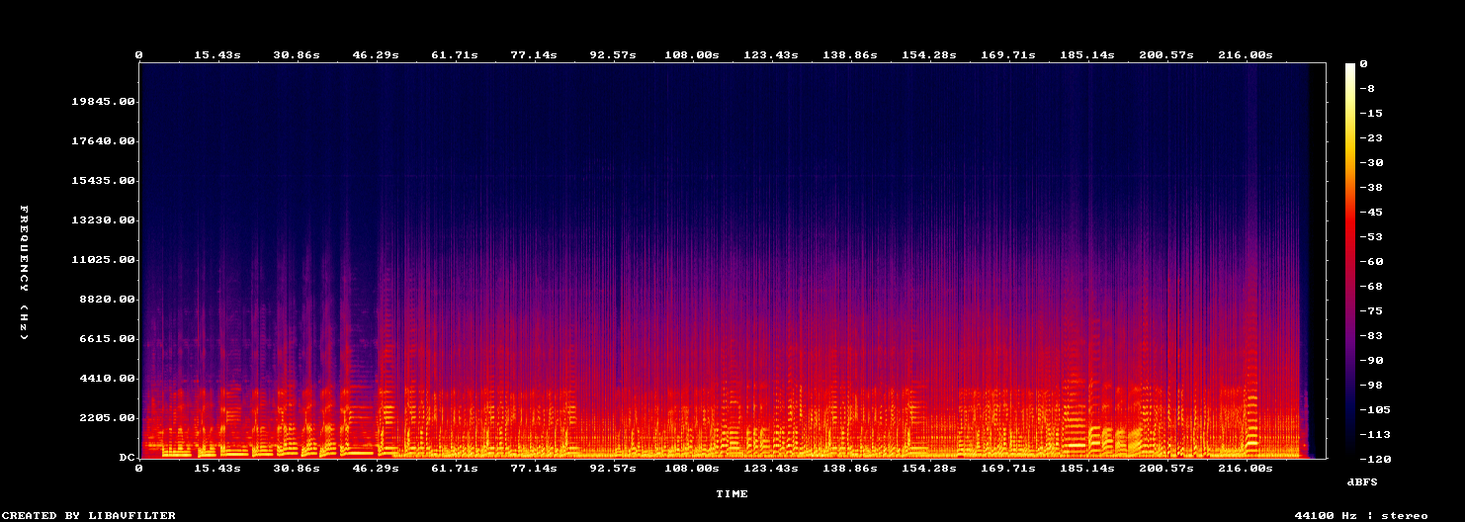Click the CREATED BY LIBAVFILTER caption
1465x522 pixels.
90,515
